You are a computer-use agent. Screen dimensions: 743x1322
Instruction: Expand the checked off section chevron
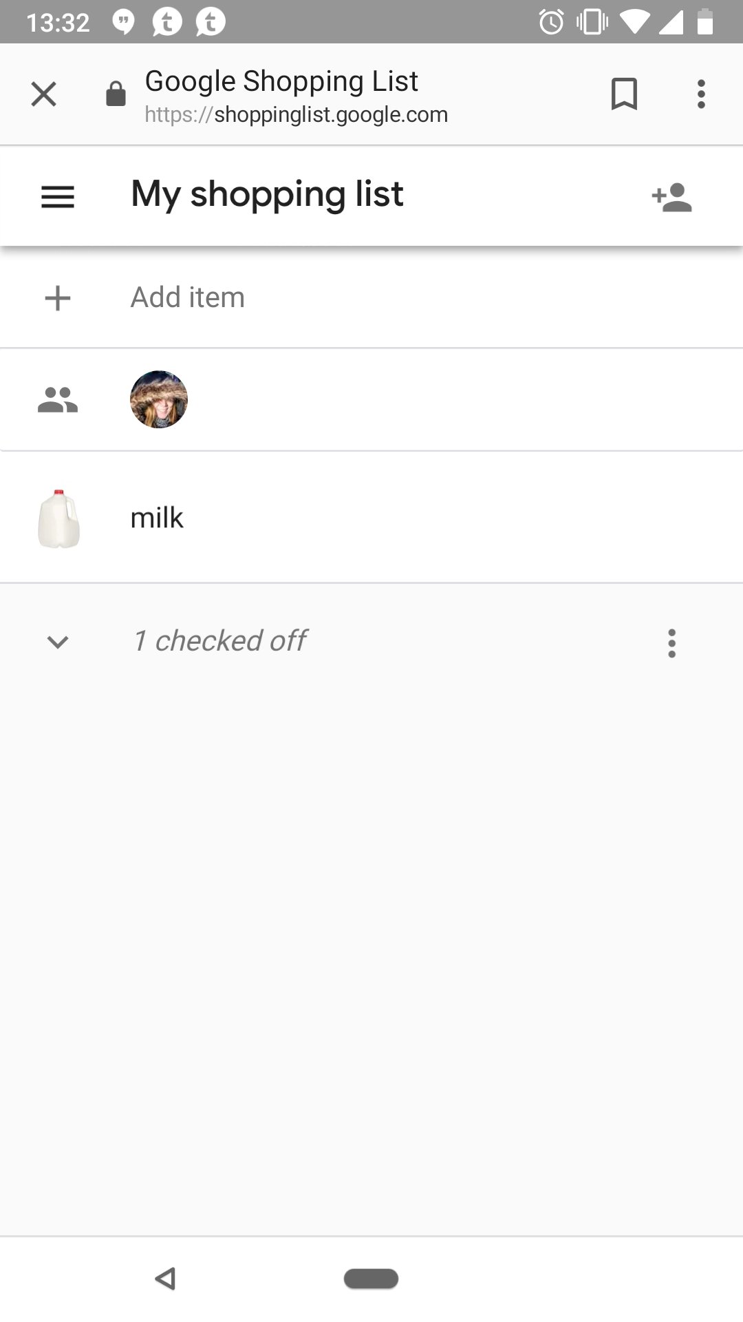[x=58, y=642]
